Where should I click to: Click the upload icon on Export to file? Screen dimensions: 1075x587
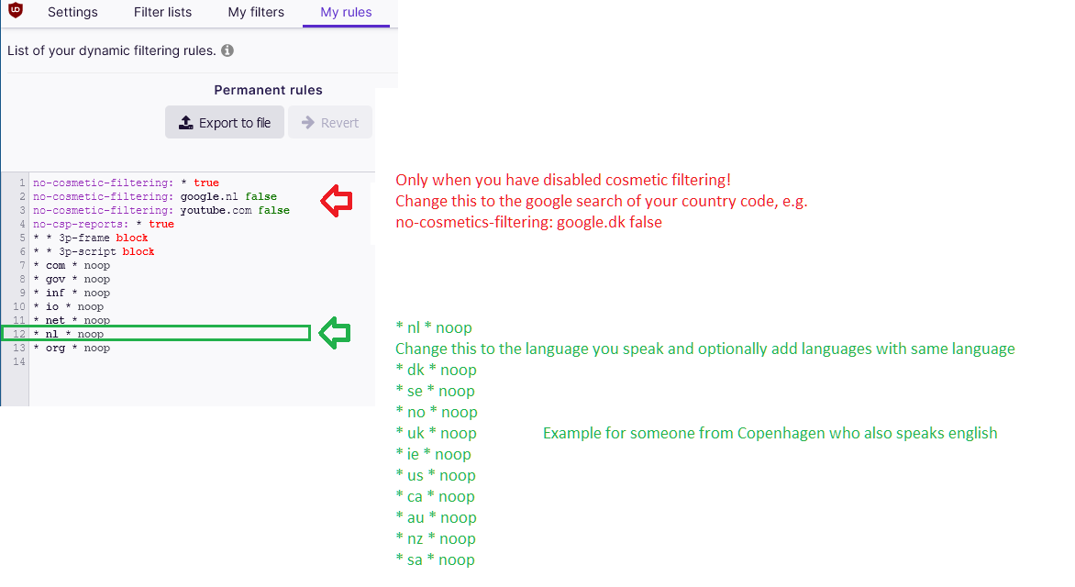click(x=185, y=123)
